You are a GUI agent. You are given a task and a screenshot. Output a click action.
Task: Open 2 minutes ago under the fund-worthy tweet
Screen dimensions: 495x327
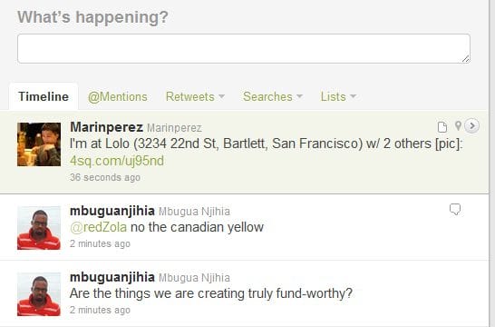[x=100, y=310]
